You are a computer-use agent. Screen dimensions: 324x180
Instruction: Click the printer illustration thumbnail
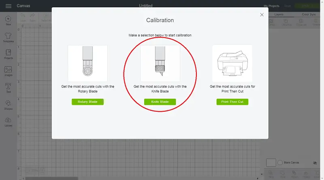(232, 64)
